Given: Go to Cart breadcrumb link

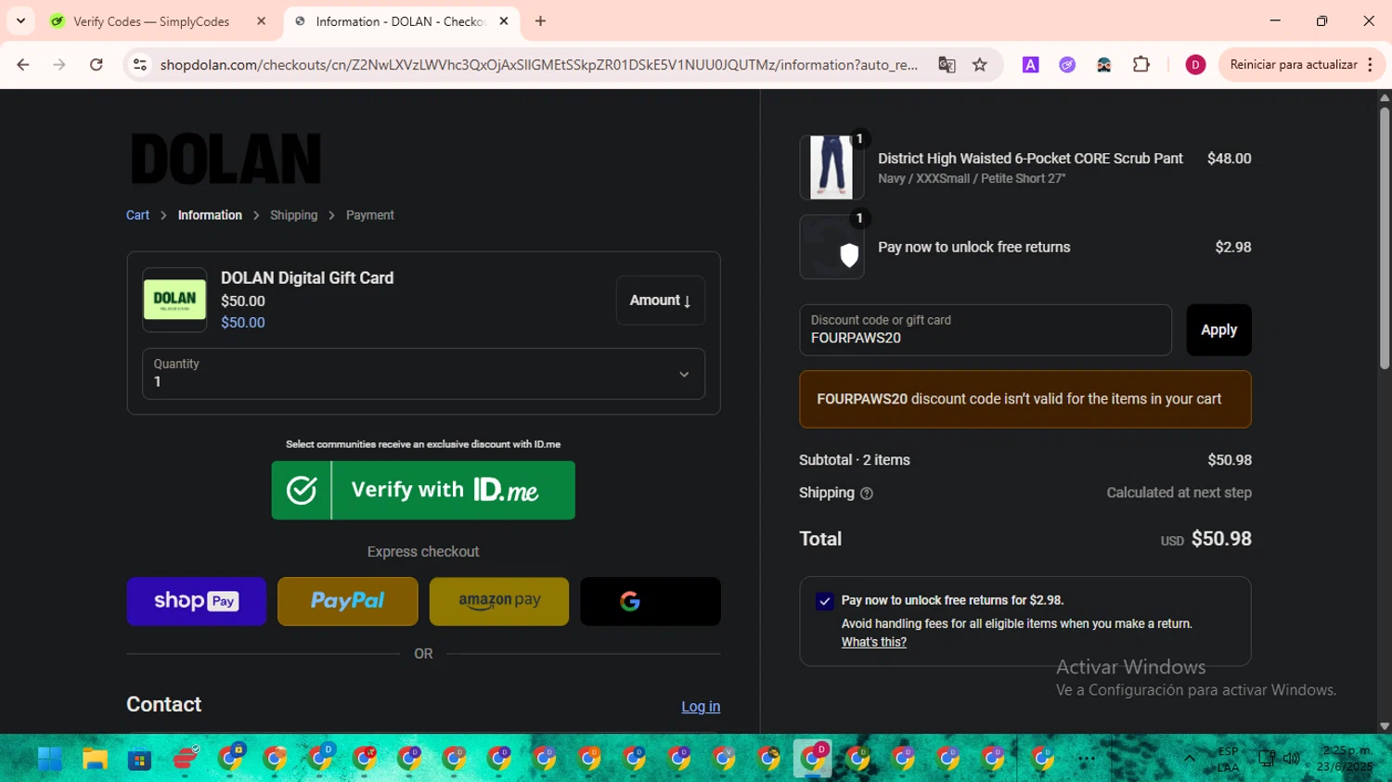Looking at the screenshot, I should 137,215.
